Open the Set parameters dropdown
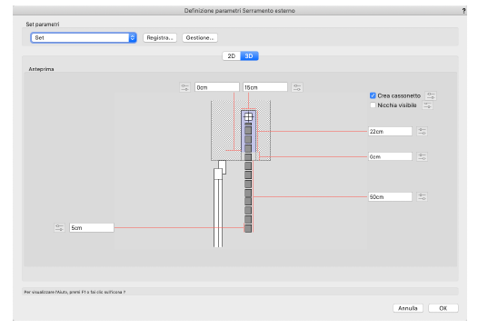Screen dimensions: 498x329 (84, 38)
